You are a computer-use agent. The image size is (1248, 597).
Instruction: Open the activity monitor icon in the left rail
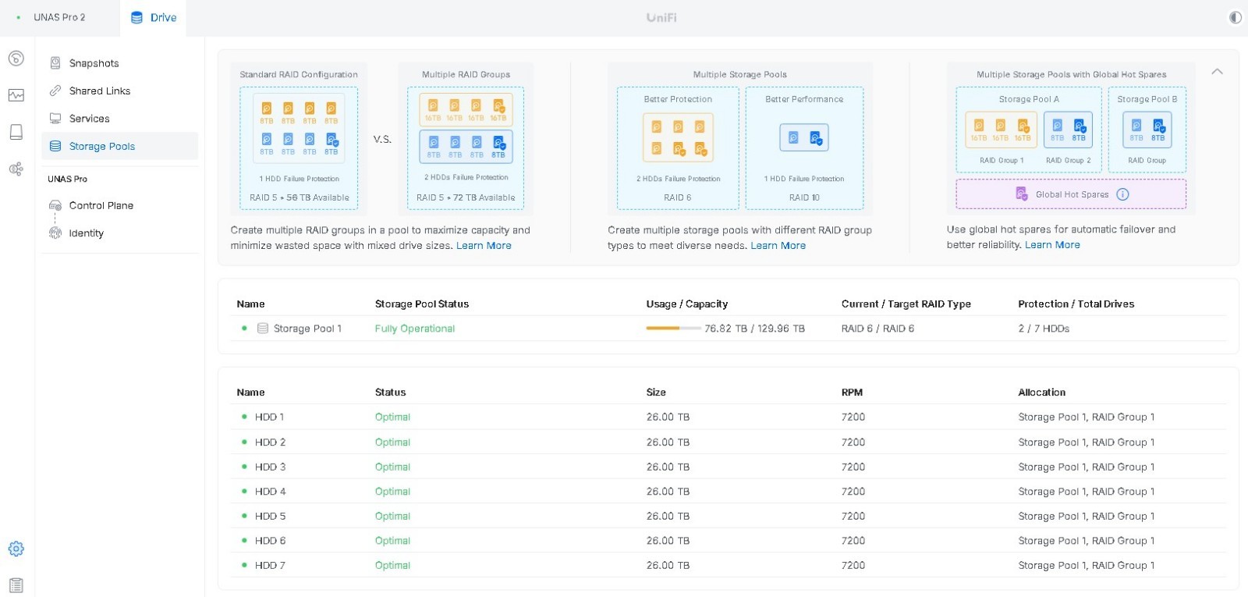(x=16, y=95)
